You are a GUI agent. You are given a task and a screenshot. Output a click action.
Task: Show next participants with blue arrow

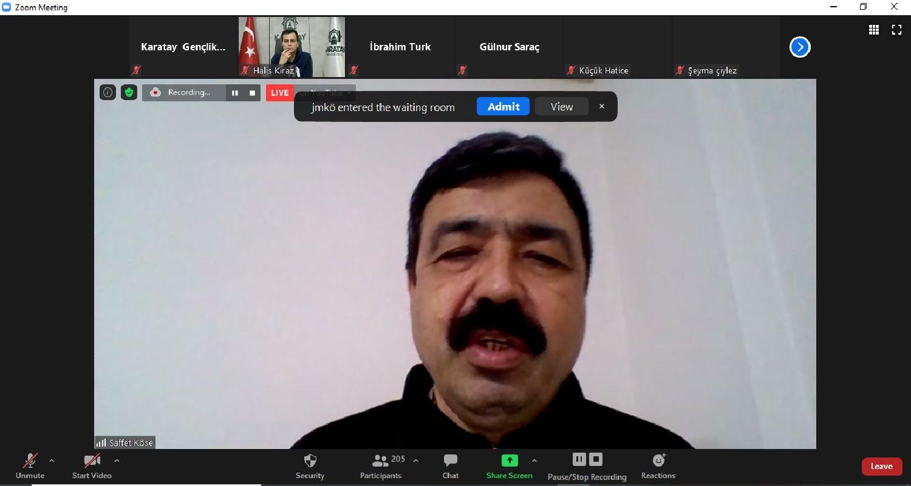click(x=800, y=47)
